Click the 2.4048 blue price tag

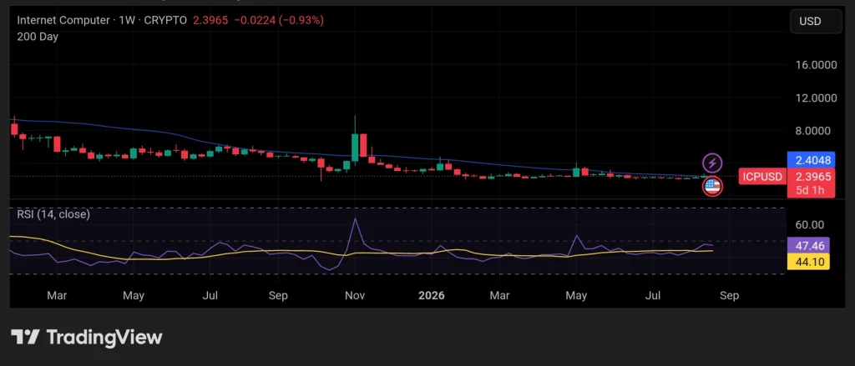coord(812,160)
